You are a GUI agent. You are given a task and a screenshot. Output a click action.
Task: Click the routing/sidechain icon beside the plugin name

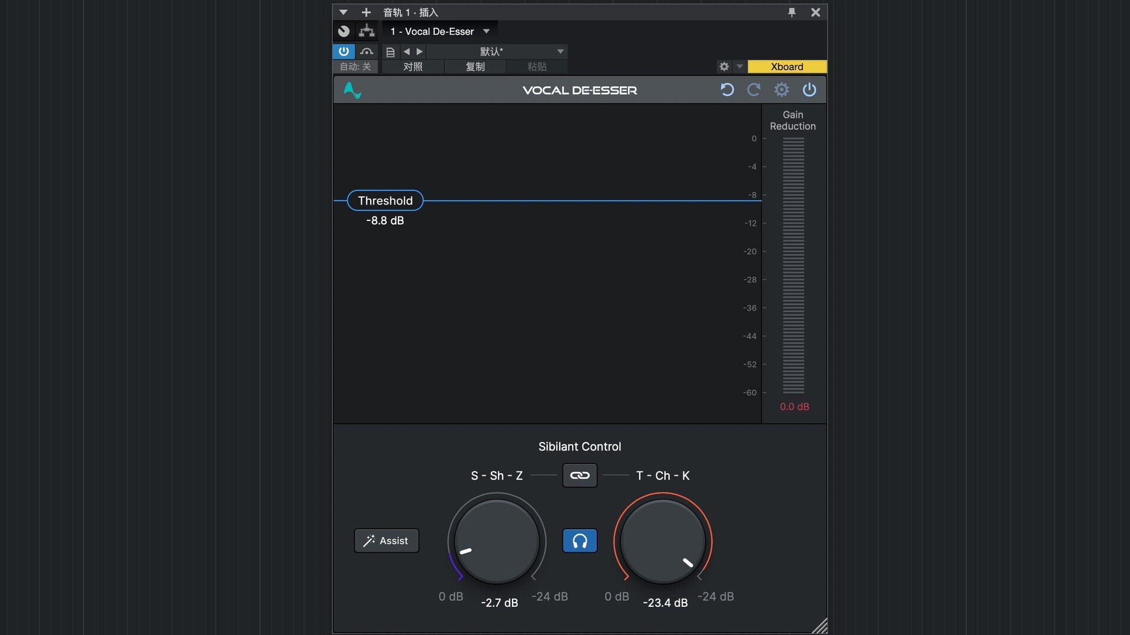click(x=367, y=31)
